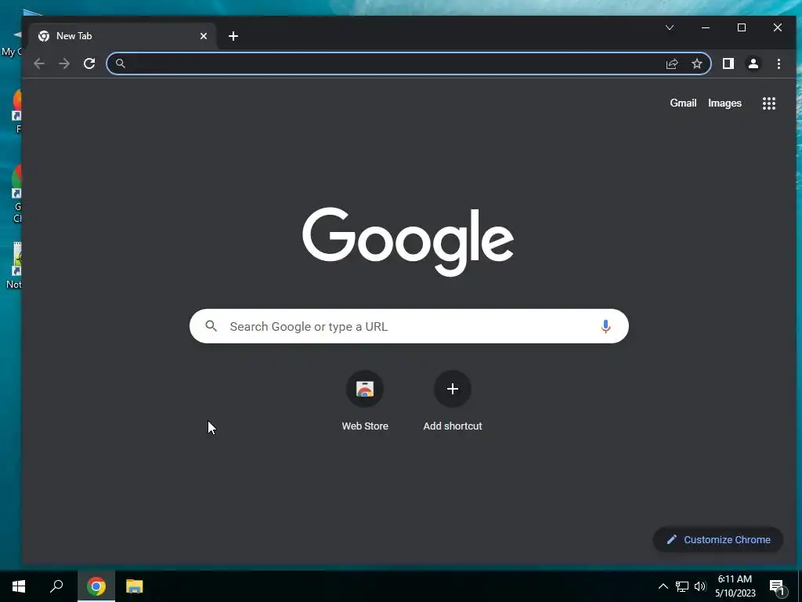Open the Chrome side panel
The height and width of the screenshot is (602, 802).
pyautogui.click(x=728, y=63)
